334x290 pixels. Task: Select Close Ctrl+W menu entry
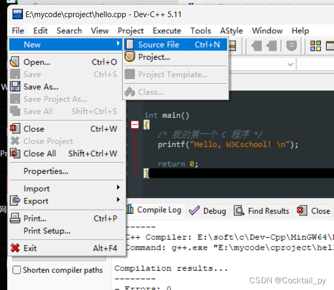tap(66, 129)
